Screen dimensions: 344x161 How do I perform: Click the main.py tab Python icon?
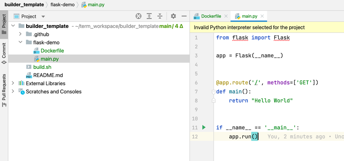(237, 16)
